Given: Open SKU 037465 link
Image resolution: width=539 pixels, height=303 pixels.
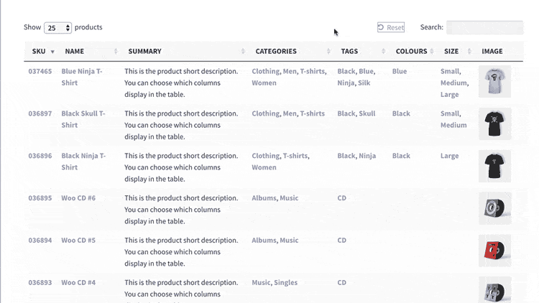Looking at the screenshot, I should tap(40, 71).
